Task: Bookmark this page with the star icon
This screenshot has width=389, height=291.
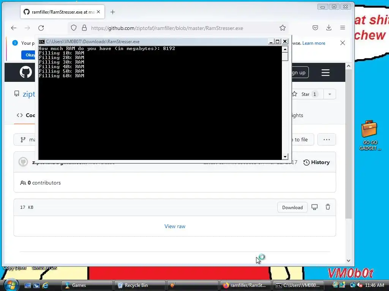Action: (282, 28)
